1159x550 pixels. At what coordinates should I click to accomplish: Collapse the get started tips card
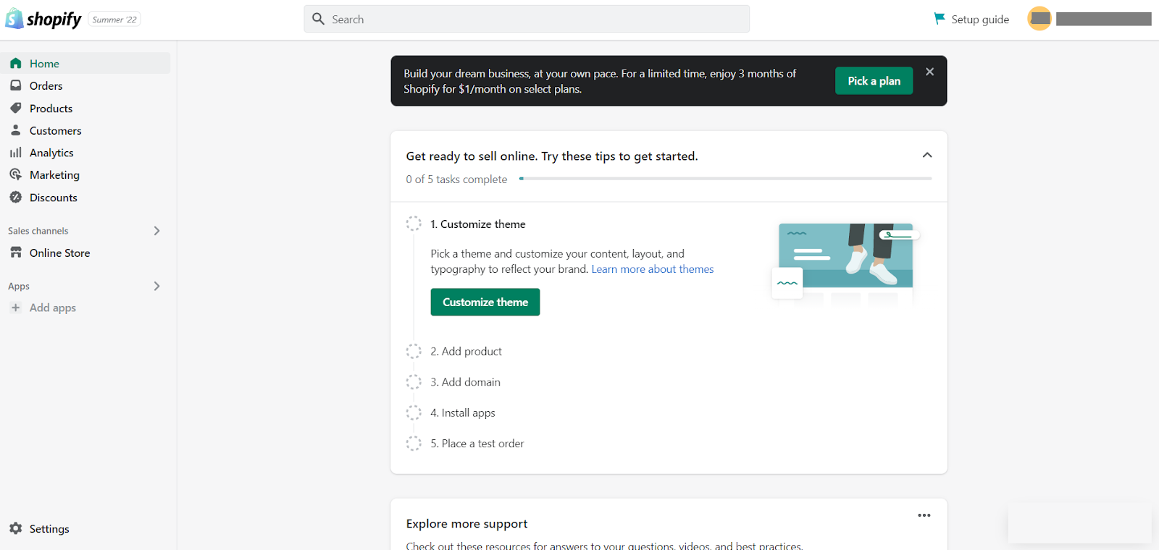[926, 156]
